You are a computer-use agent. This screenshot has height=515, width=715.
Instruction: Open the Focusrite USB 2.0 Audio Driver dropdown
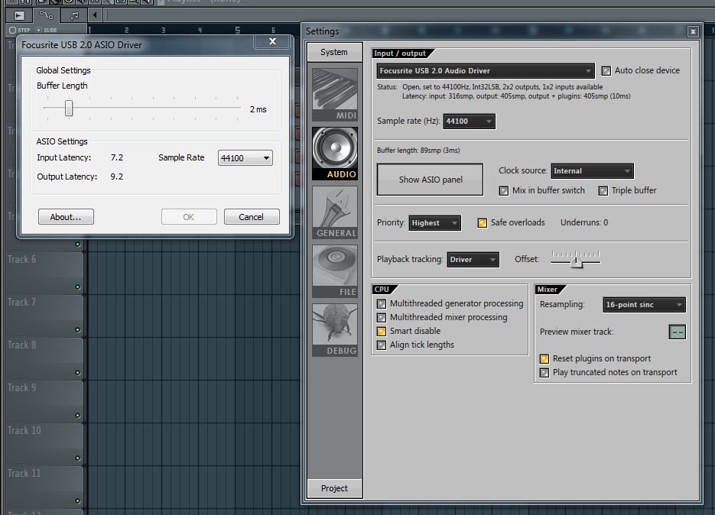click(486, 70)
